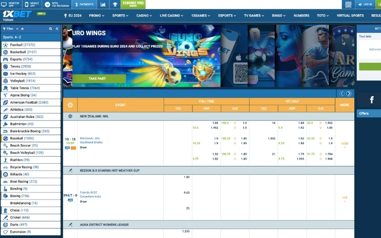381x238 pixels.
Task: Open Bets via Telegram
Action: 57,4
